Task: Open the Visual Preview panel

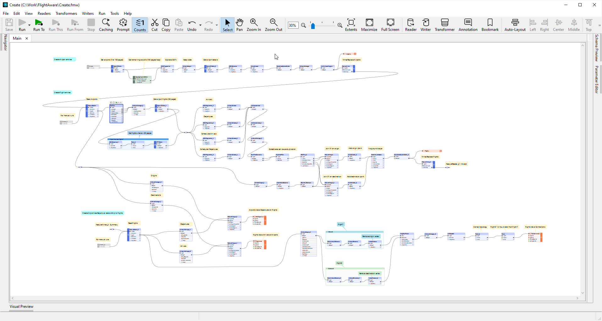Action: point(21,306)
